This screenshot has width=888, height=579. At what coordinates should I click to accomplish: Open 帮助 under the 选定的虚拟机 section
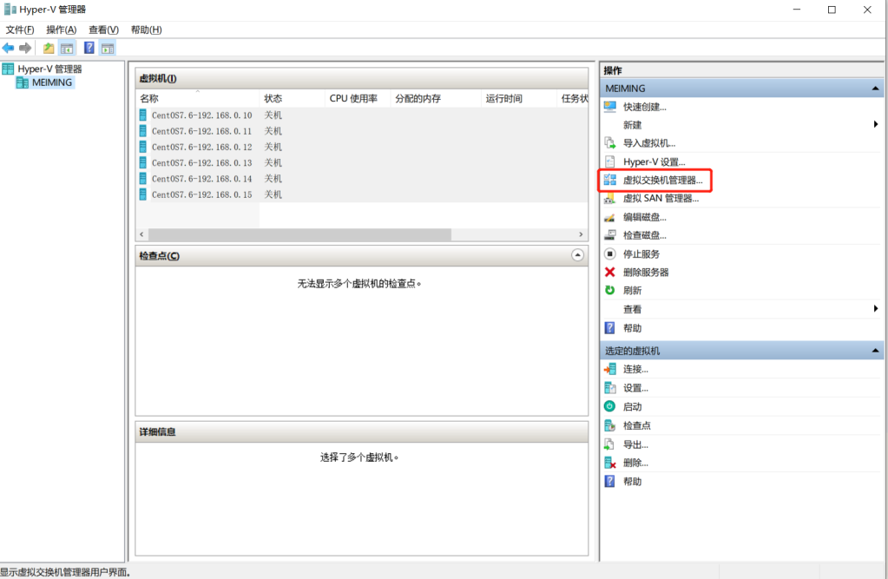click(632, 482)
